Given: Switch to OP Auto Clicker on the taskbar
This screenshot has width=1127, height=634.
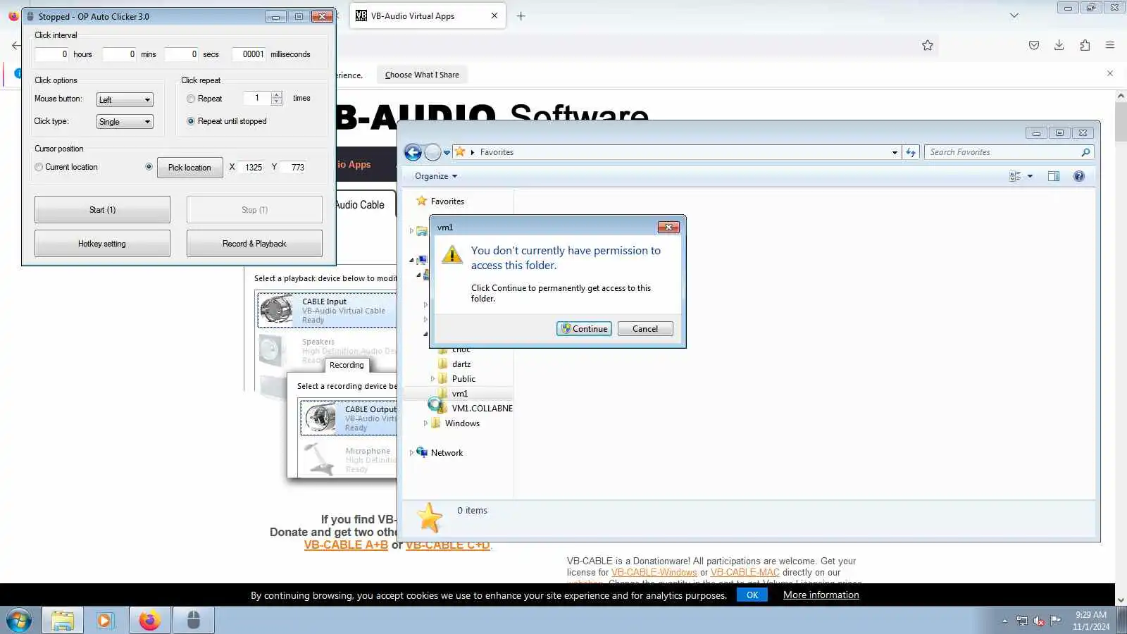Looking at the screenshot, I should pos(193,621).
